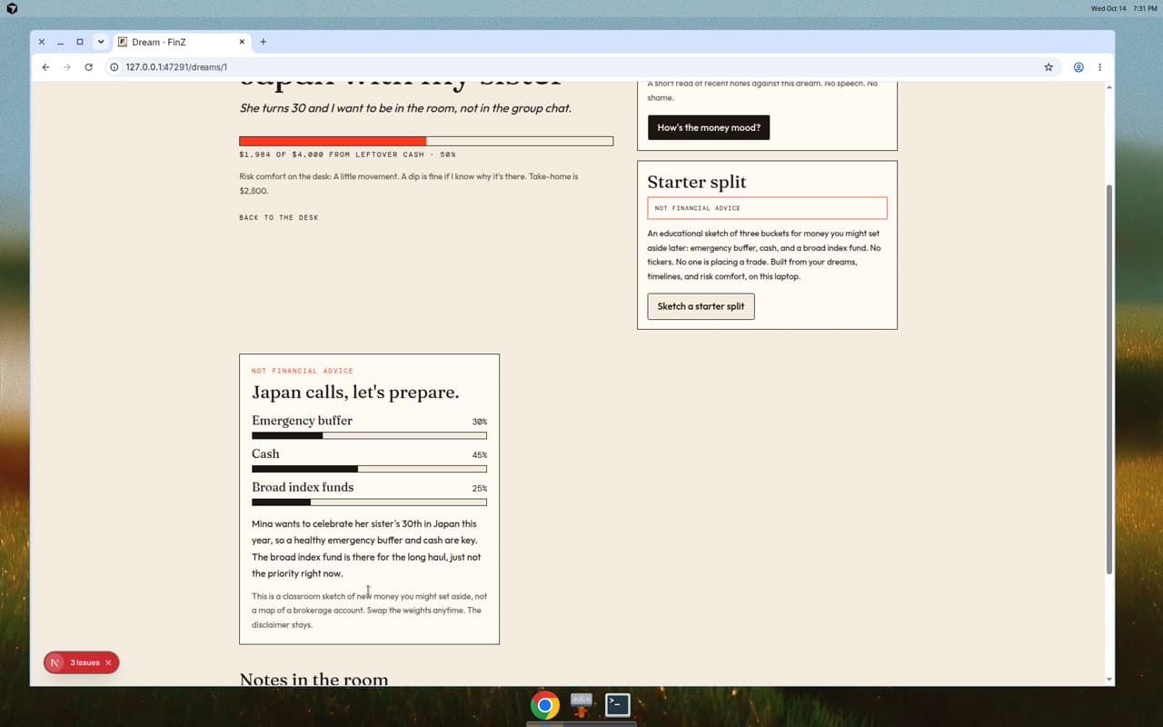
Task: Click the Broad index funds 25% bar
Action: [369, 502]
